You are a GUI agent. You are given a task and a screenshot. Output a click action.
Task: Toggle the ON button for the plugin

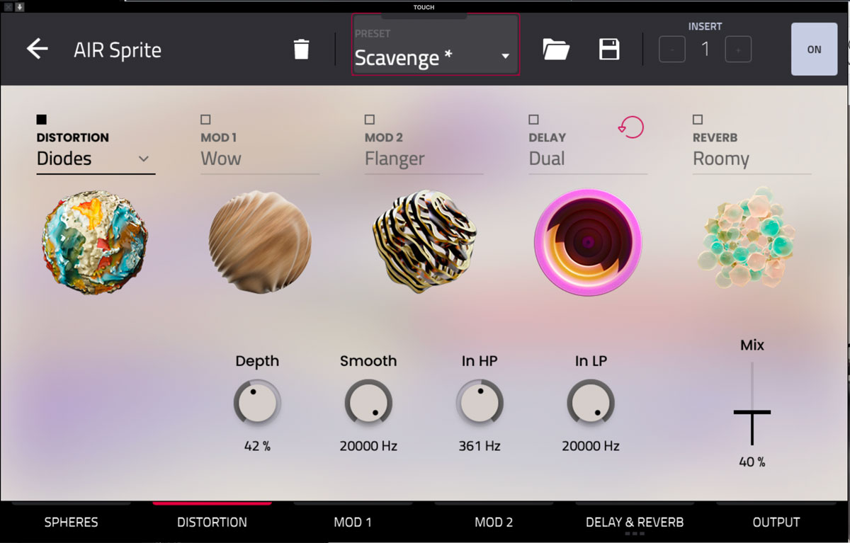[814, 50]
